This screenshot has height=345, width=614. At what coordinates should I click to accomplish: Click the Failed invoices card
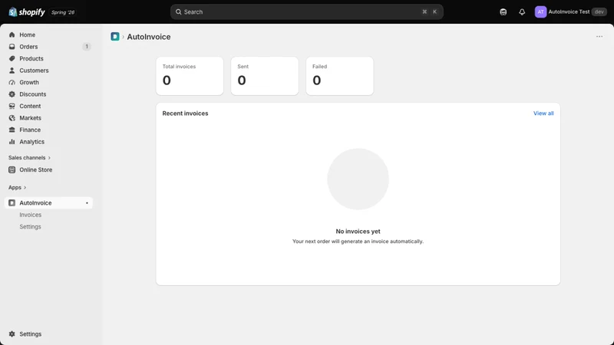tap(339, 76)
